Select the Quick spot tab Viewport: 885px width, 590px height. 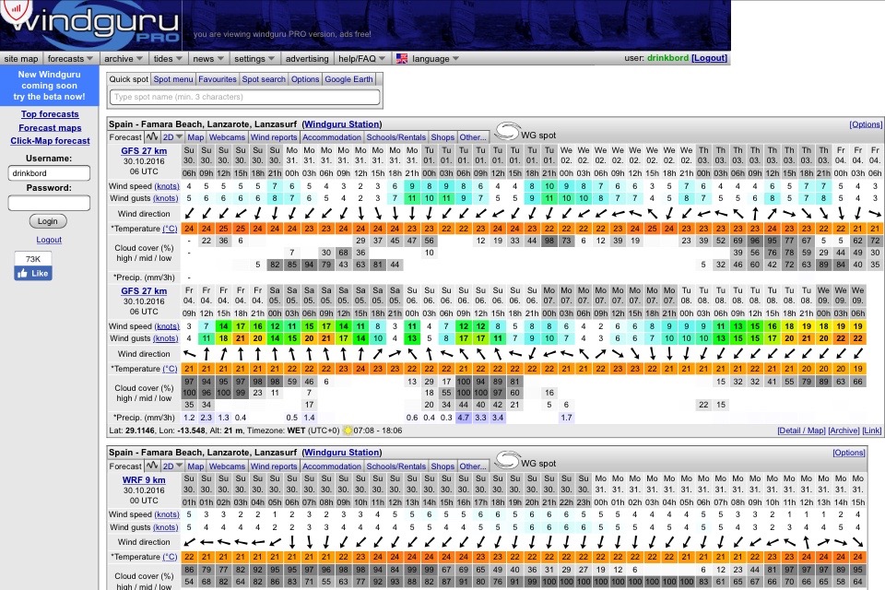tap(129, 79)
